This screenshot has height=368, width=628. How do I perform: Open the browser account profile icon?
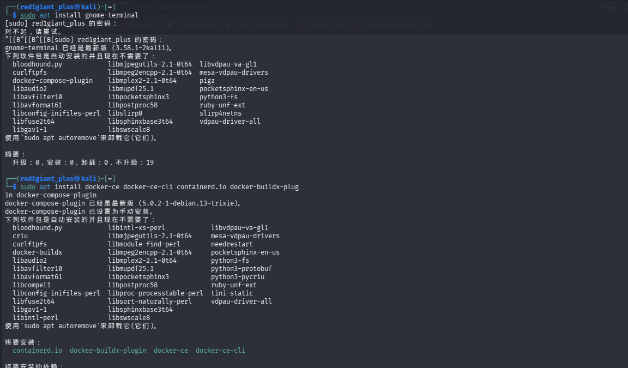[611, 5]
